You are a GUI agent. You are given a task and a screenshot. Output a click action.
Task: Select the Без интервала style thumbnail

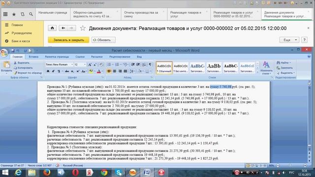(181, 68)
